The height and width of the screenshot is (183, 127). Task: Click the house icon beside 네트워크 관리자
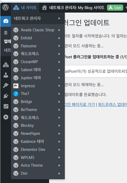click(x=44, y=8)
